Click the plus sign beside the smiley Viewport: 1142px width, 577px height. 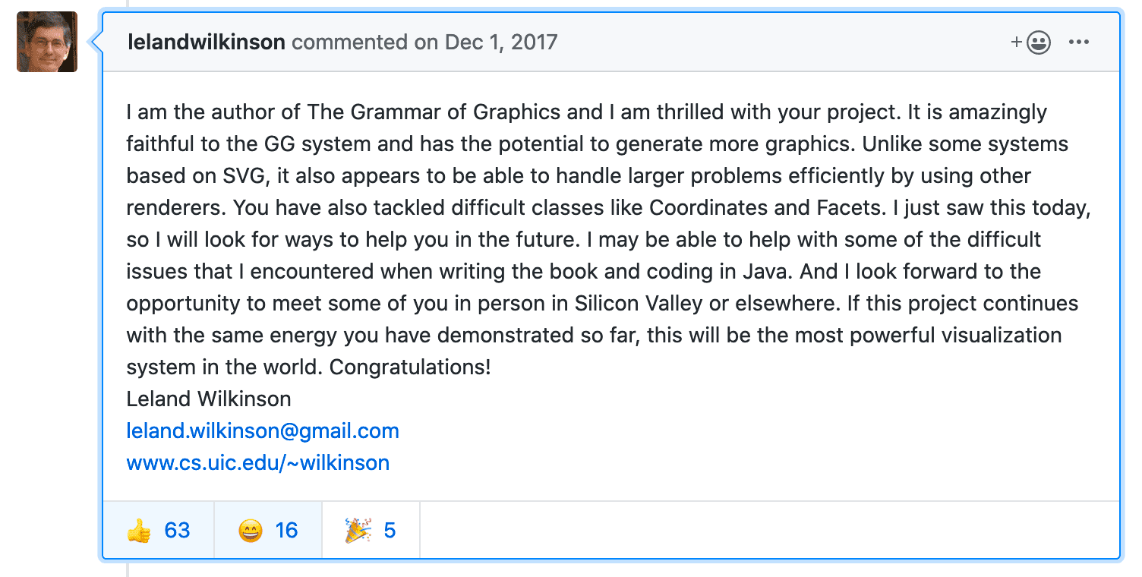[1017, 42]
